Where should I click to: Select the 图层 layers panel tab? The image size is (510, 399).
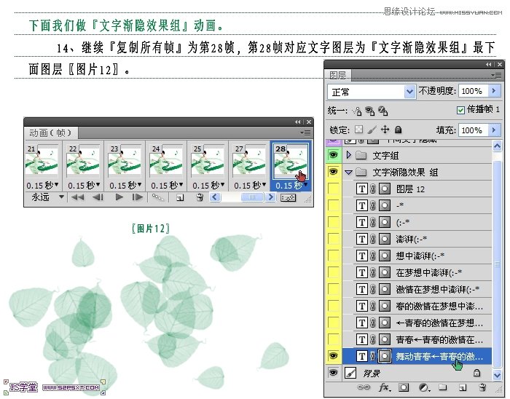[x=337, y=76]
